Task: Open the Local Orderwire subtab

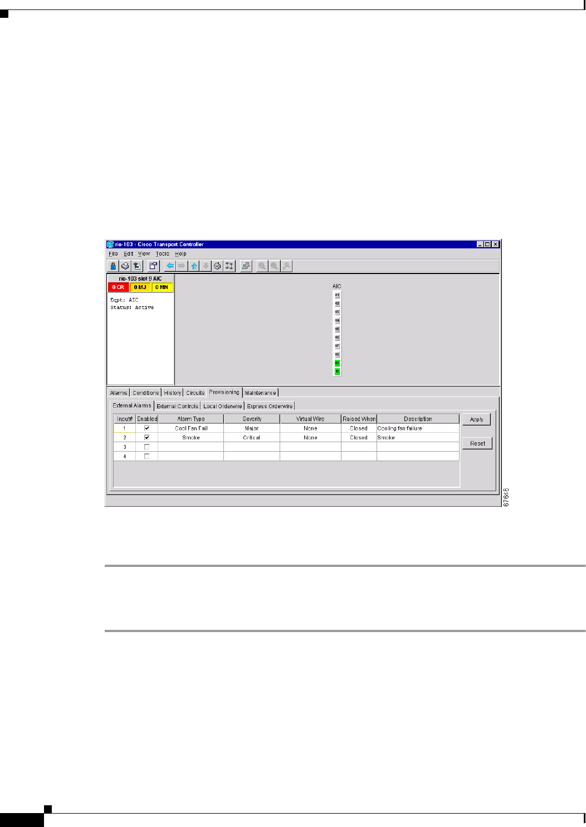Action: pyautogui.click(x=223, y=406)
